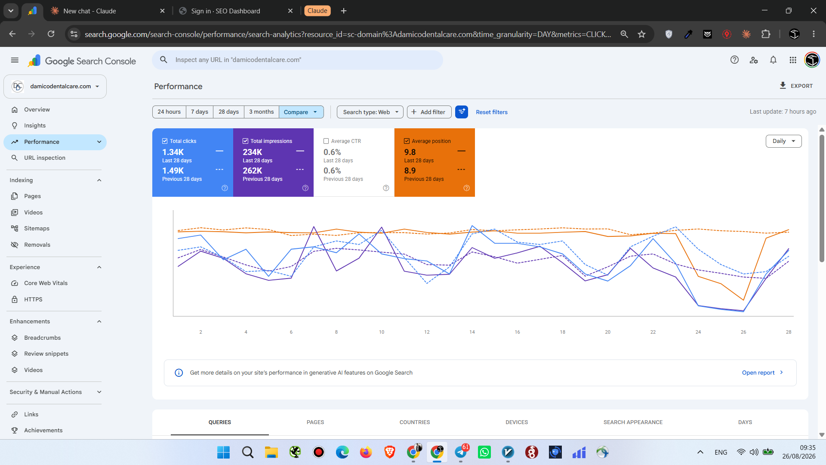Image resolution: width=826 pixels, height=465 pixels.
Task: Reload the page
Action: (x=51, y=34)
